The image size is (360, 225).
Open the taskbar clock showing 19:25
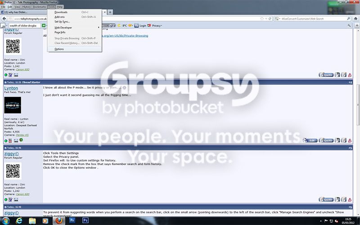click(348, 221)
